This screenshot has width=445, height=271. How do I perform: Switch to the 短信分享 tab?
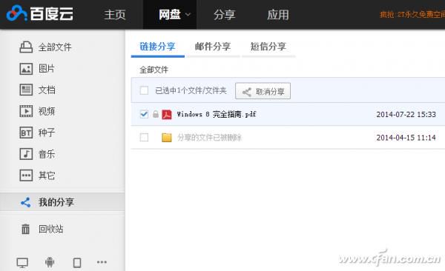coord(268,47)
